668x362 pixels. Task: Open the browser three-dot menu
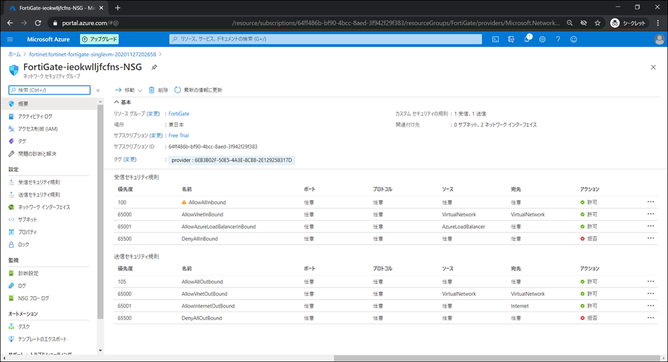tap(659, 23)
